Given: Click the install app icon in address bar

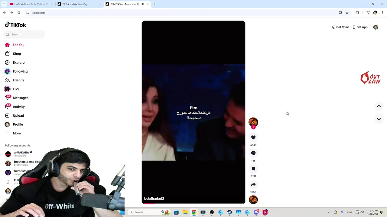Looking at the screenshot, I should point(340,13).
